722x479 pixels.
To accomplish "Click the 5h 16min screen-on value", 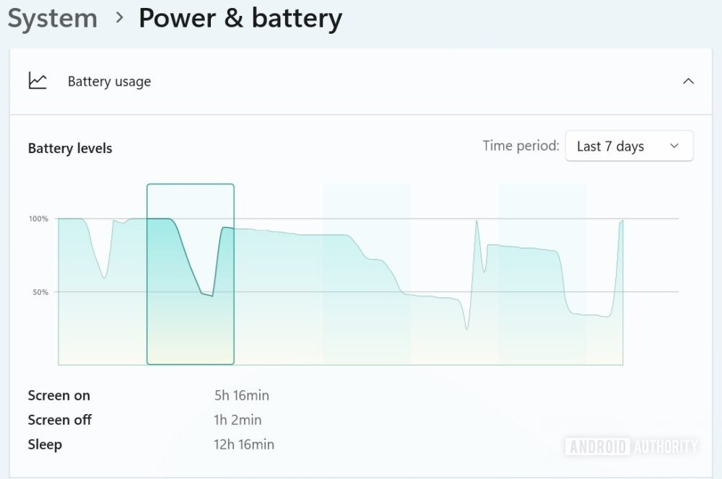I will pos(241,395).
